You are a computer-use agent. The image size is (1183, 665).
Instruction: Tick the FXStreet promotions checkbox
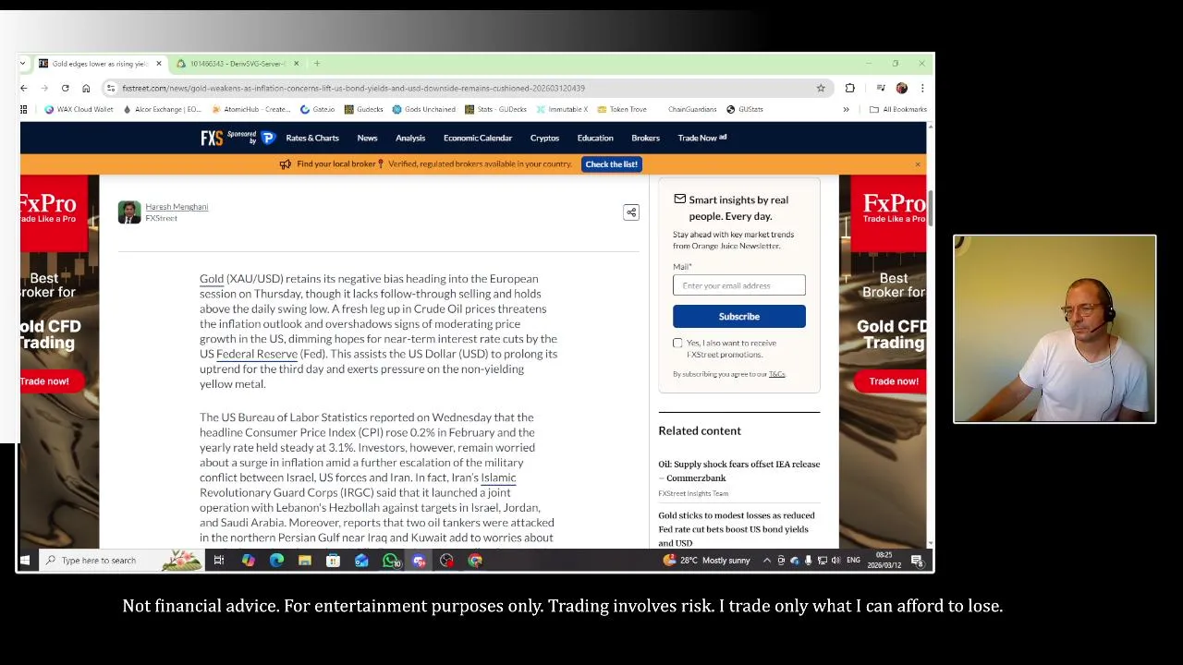click(x=677, y=344)
